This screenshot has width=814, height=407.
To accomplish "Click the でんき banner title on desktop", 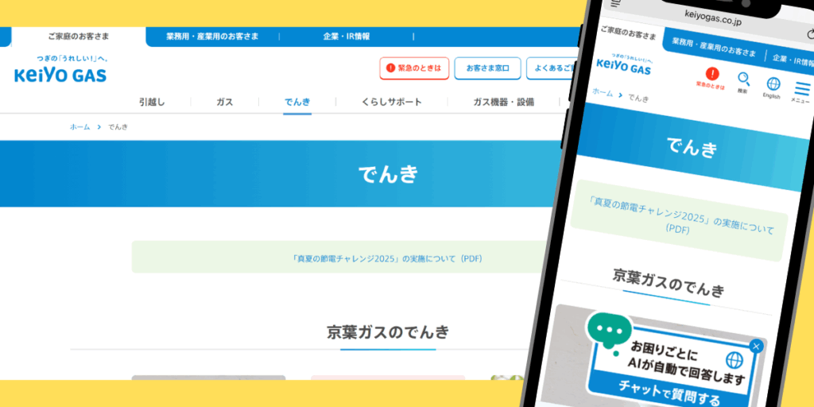I will click(x=388, y=174).
